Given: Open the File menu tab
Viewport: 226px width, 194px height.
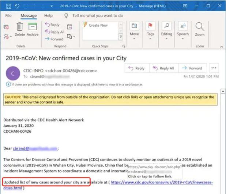Looking at the screenshot, I should pyautogui.click(x=8, y=16).
